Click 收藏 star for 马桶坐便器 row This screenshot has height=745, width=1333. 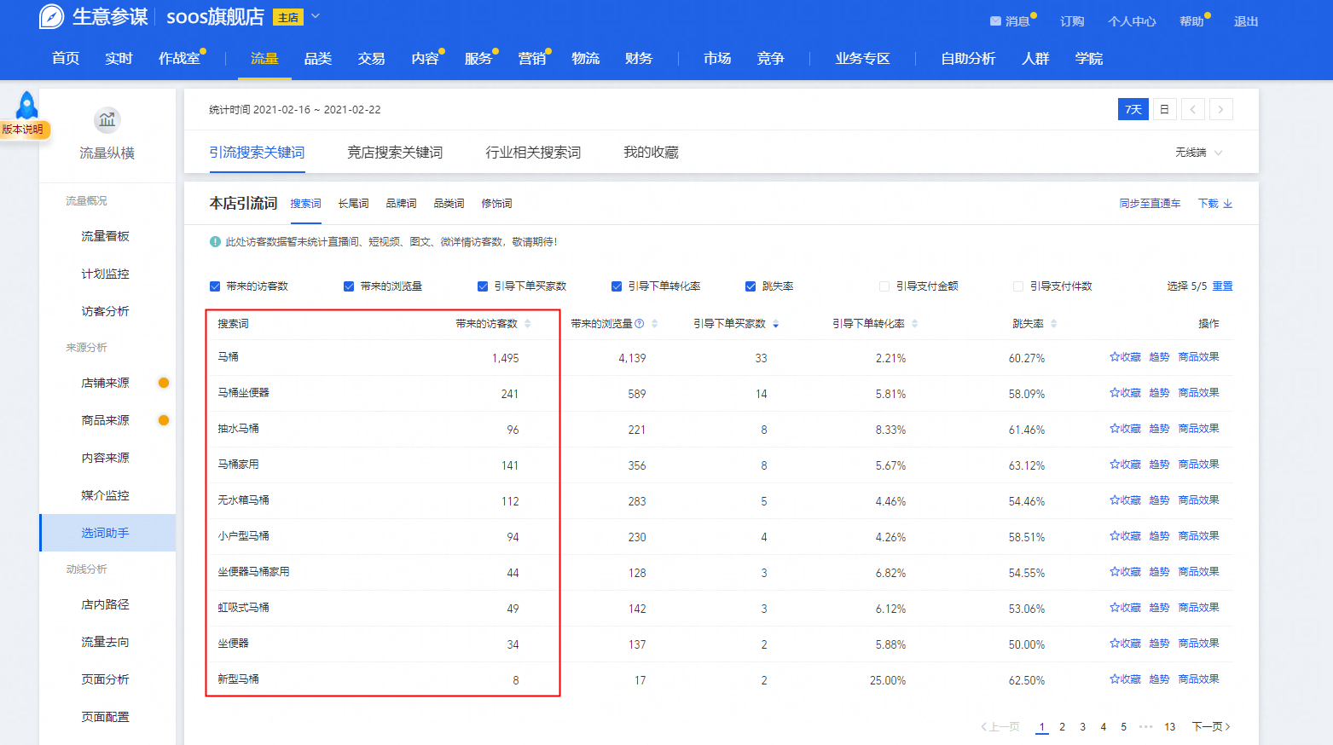tap(1115, 393)
